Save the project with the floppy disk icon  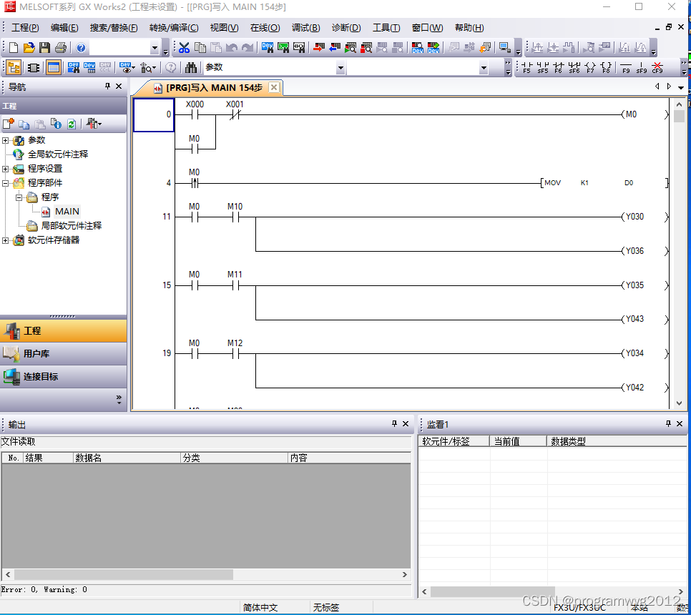tap(45, 48)
